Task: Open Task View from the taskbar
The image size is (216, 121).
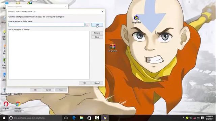Action: (66, 118)
